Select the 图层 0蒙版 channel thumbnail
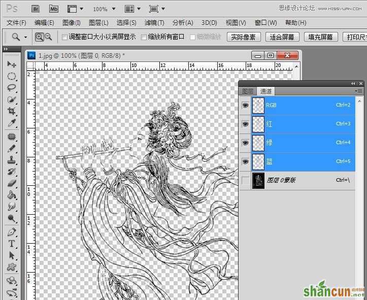This screenshot has height=300, width=367. point(258,180)
